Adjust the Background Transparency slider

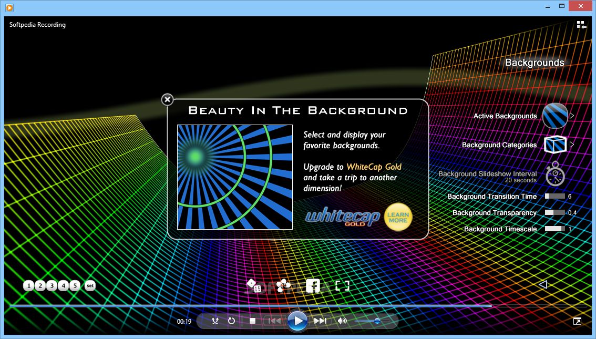(555, 212)
